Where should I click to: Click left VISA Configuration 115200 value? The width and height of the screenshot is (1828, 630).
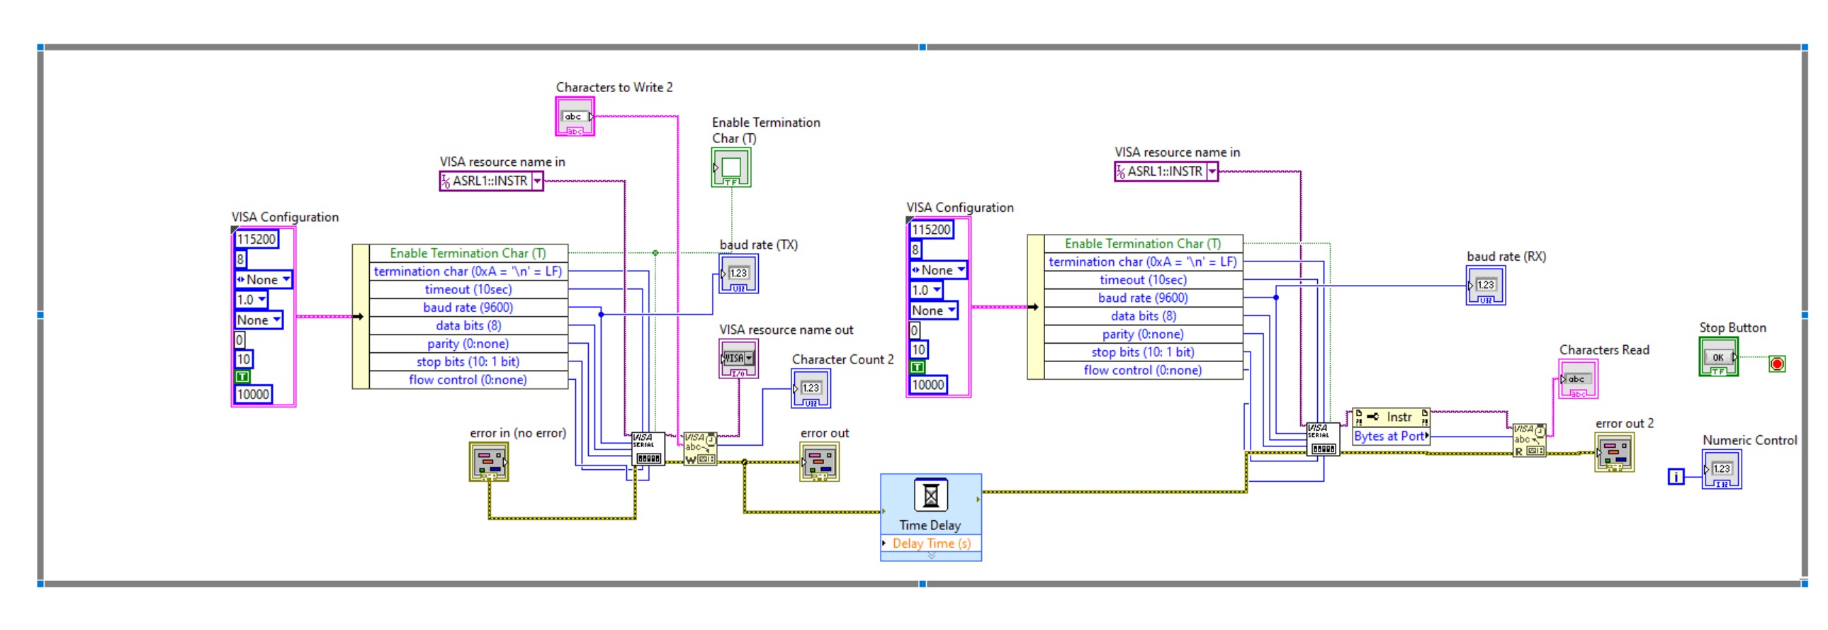click(256, 240)
